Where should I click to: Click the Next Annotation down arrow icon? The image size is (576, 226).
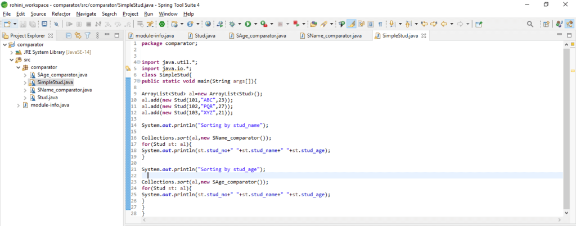click(x=391, y=24)
